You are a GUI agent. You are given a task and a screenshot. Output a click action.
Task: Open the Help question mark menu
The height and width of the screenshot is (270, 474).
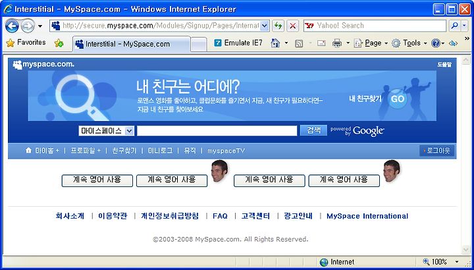click(438, 43)
